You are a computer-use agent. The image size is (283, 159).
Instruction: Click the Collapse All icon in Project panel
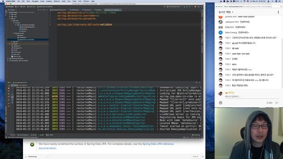41,10
